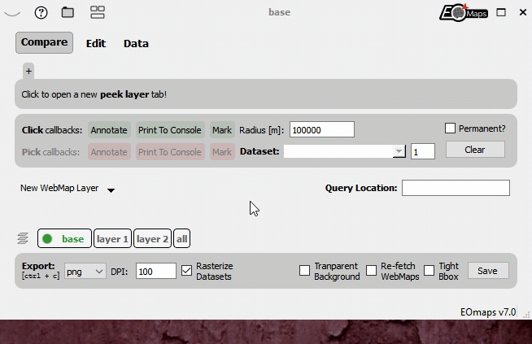Screen dimensions: 532x344
Task: Click the Save export button
Action: 488,271
